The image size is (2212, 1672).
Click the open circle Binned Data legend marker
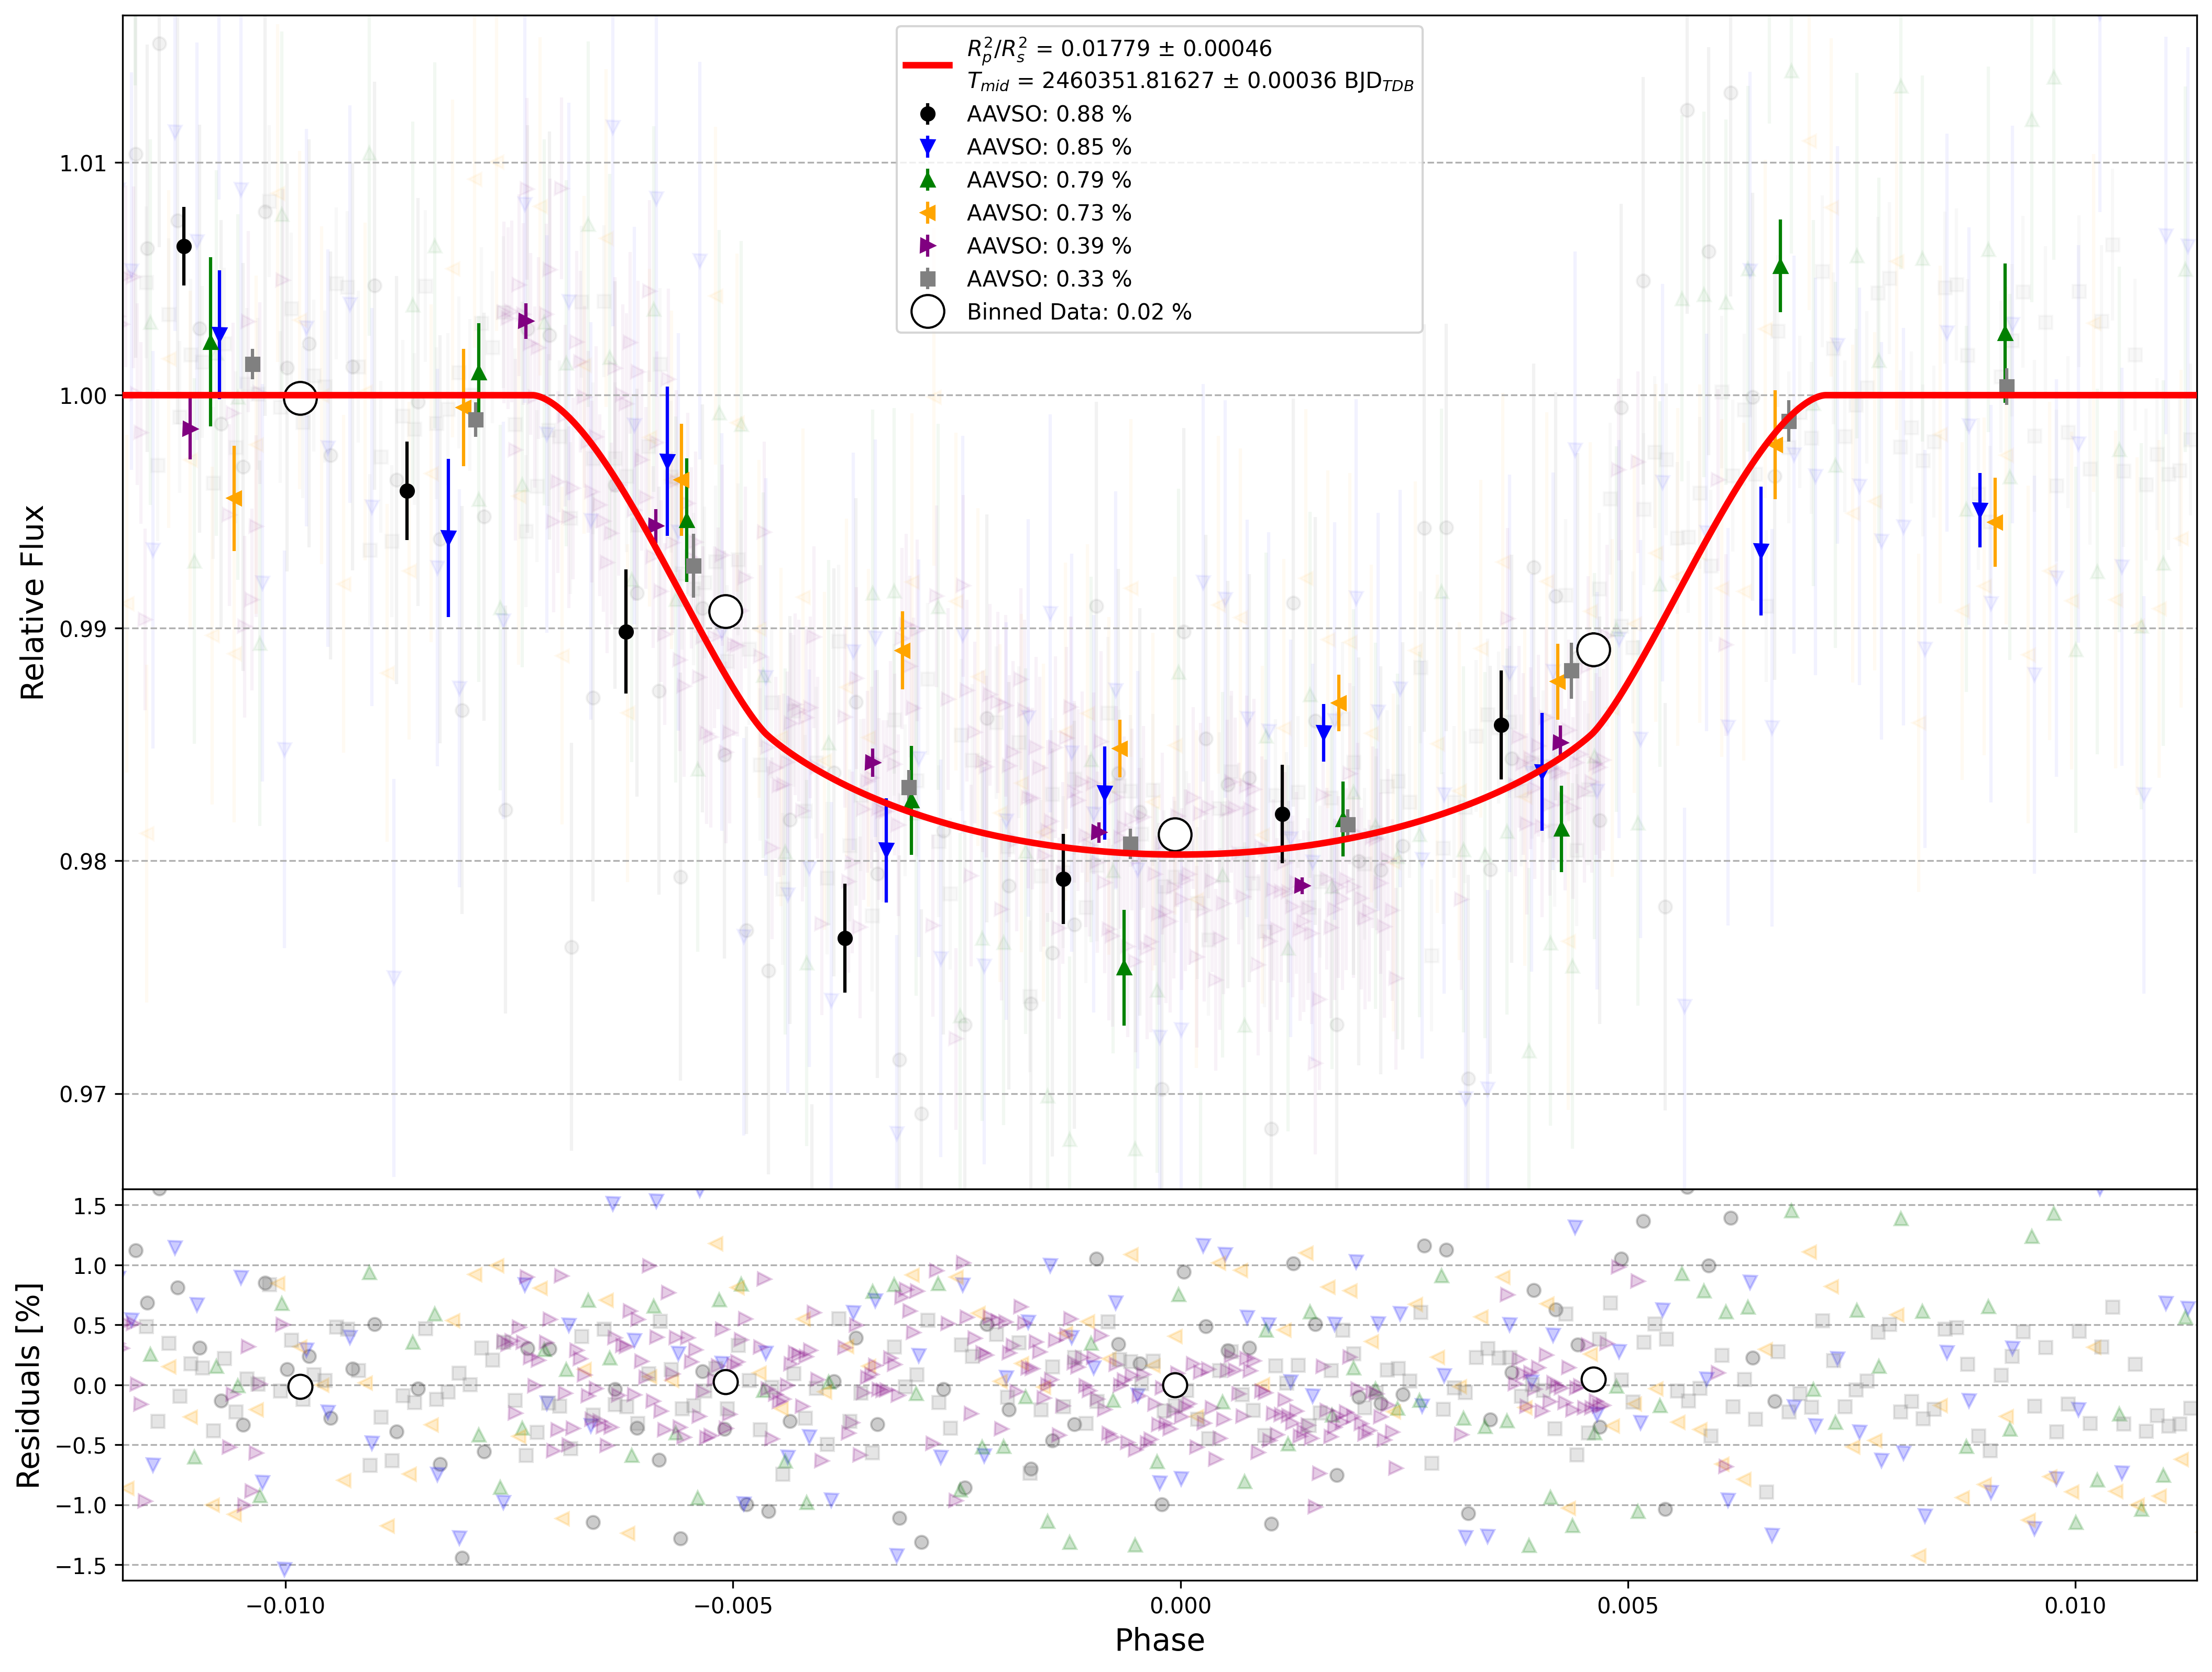click(928, 312)
